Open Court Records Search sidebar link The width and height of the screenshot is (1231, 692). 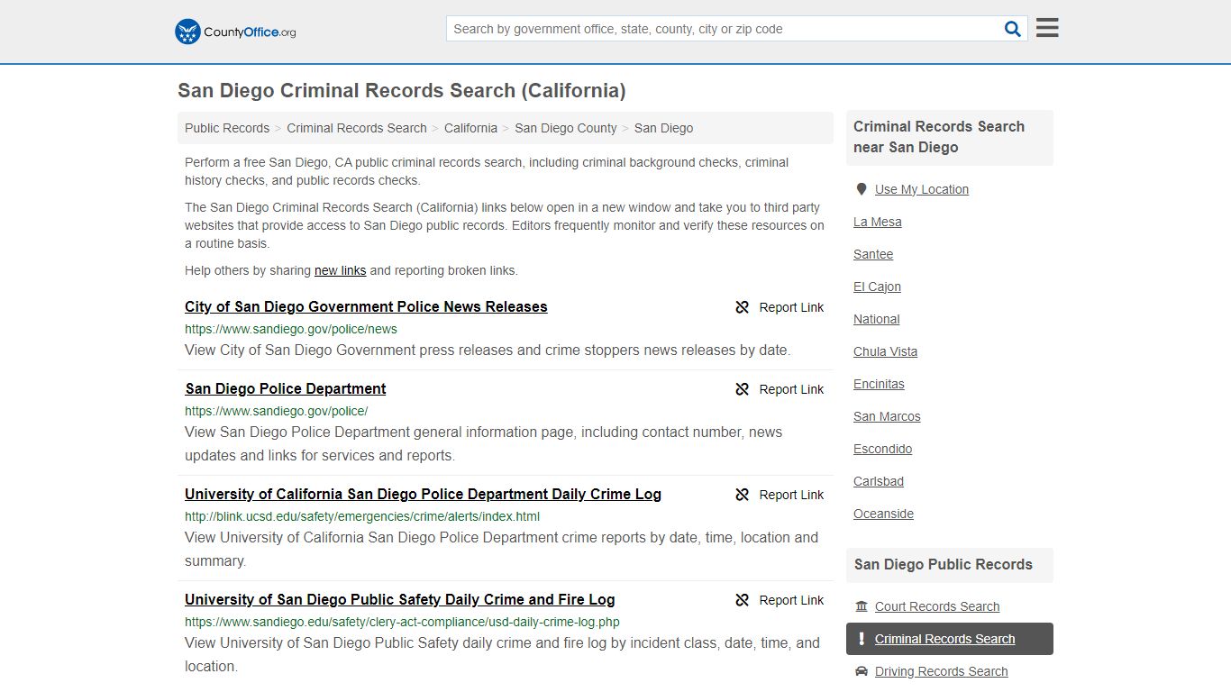coord(937,606)
